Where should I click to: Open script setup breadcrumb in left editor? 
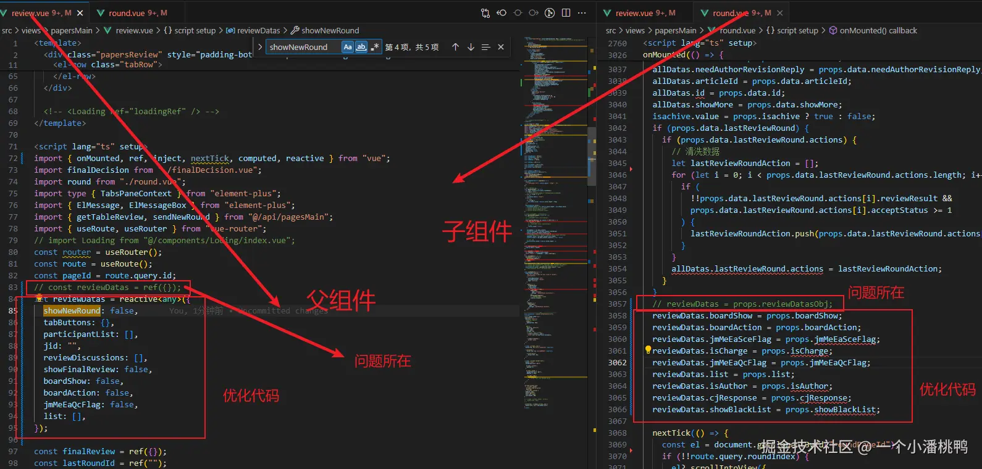[x=195, y=30]
